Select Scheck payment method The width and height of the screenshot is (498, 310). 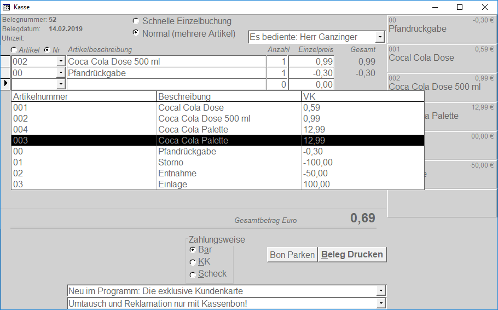pyautogui.click(x=192, y=274)
